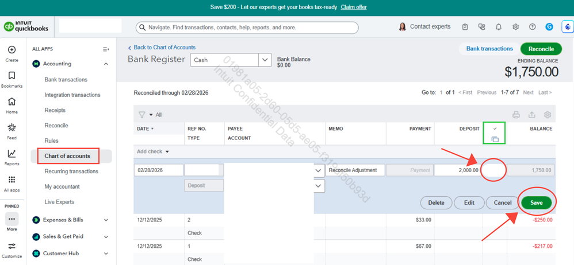The height and width of the screenshot is (265, 574).
Task: Print the register with printer icon
Action: pos(516,115)
